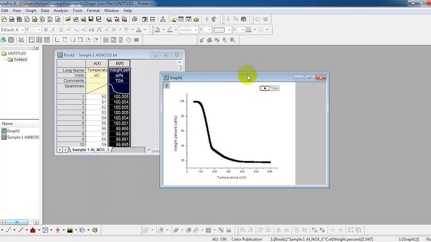This screenshot has height=242, width=431.
Task: Click the font color 'A' swatch
Action: [x=139, y=29]
